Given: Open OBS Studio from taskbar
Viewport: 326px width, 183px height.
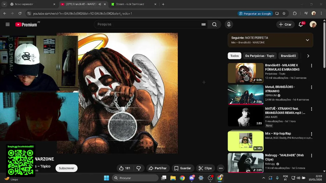Looking at the screenshot, I should [x=210, y=178].
